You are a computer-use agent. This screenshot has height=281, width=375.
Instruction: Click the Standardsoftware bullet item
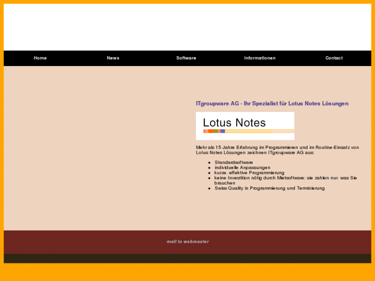pos(234,162)
